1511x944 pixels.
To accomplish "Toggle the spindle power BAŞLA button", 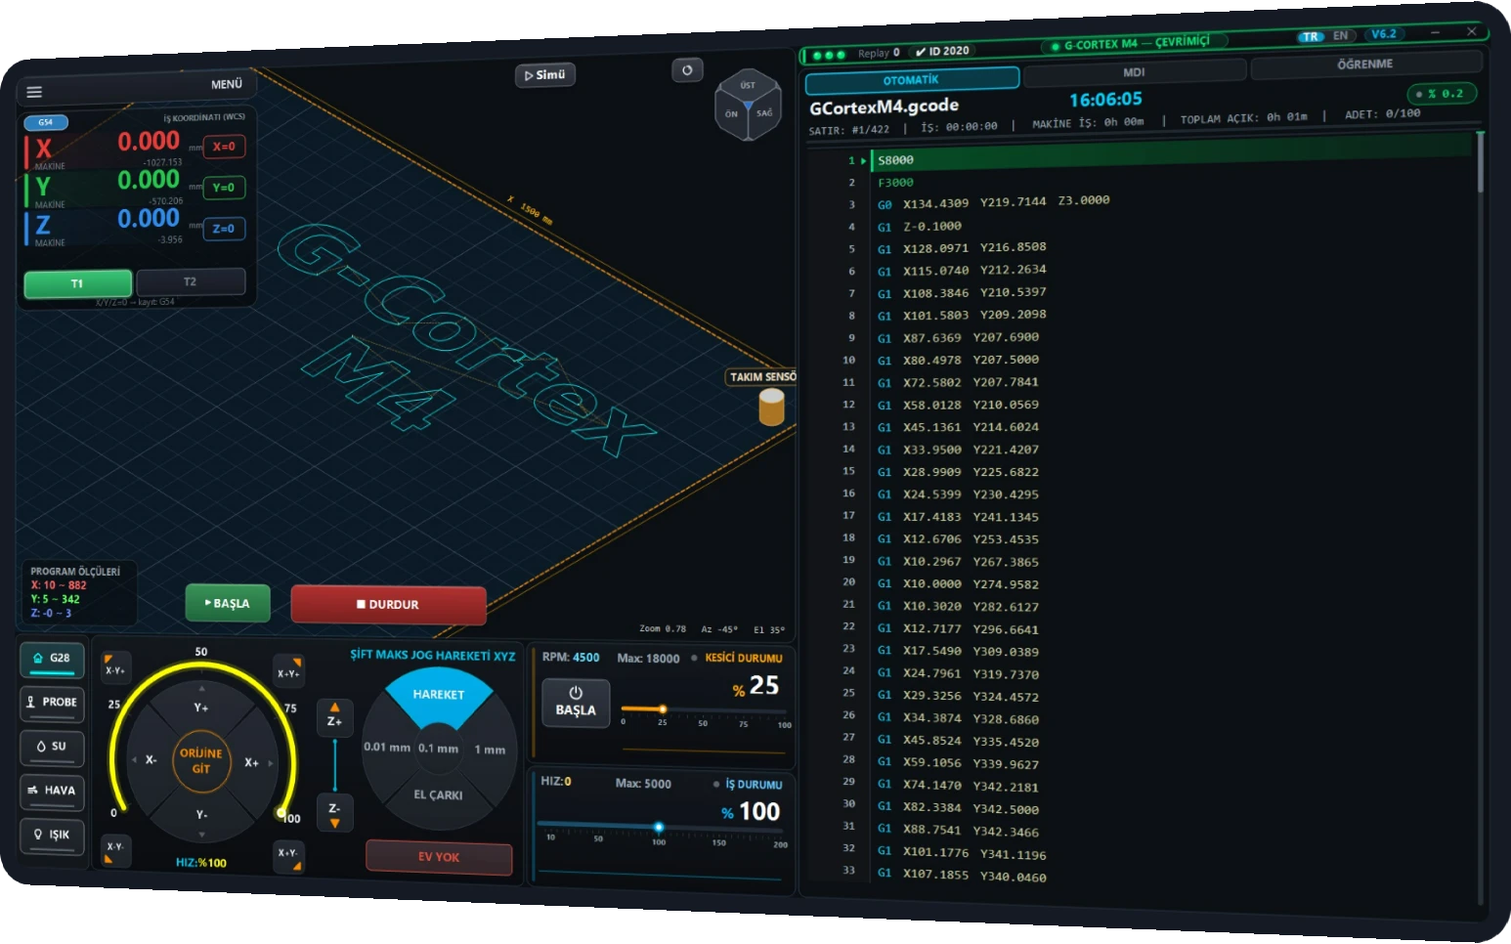I will coord(576,702).
